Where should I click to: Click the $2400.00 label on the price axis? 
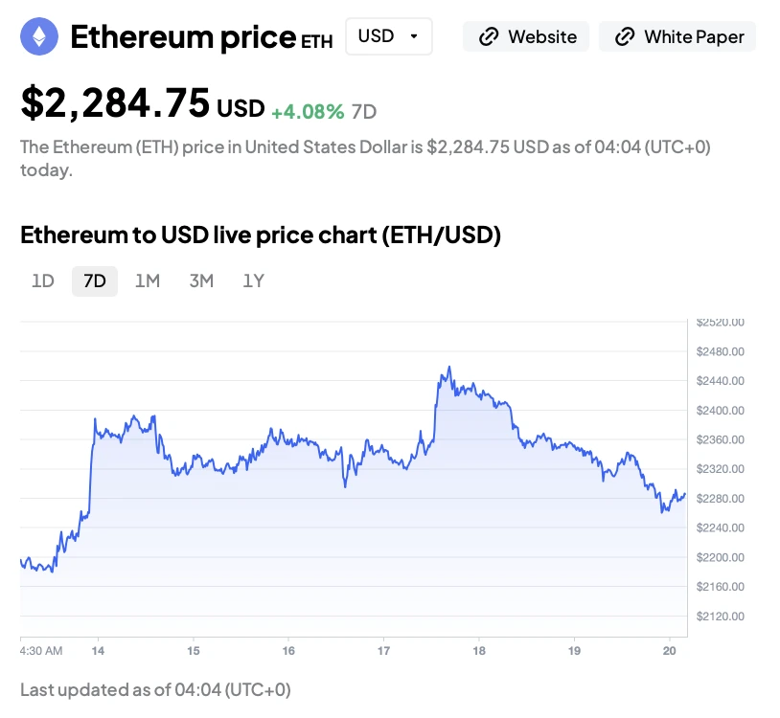[x=721, y=411]
